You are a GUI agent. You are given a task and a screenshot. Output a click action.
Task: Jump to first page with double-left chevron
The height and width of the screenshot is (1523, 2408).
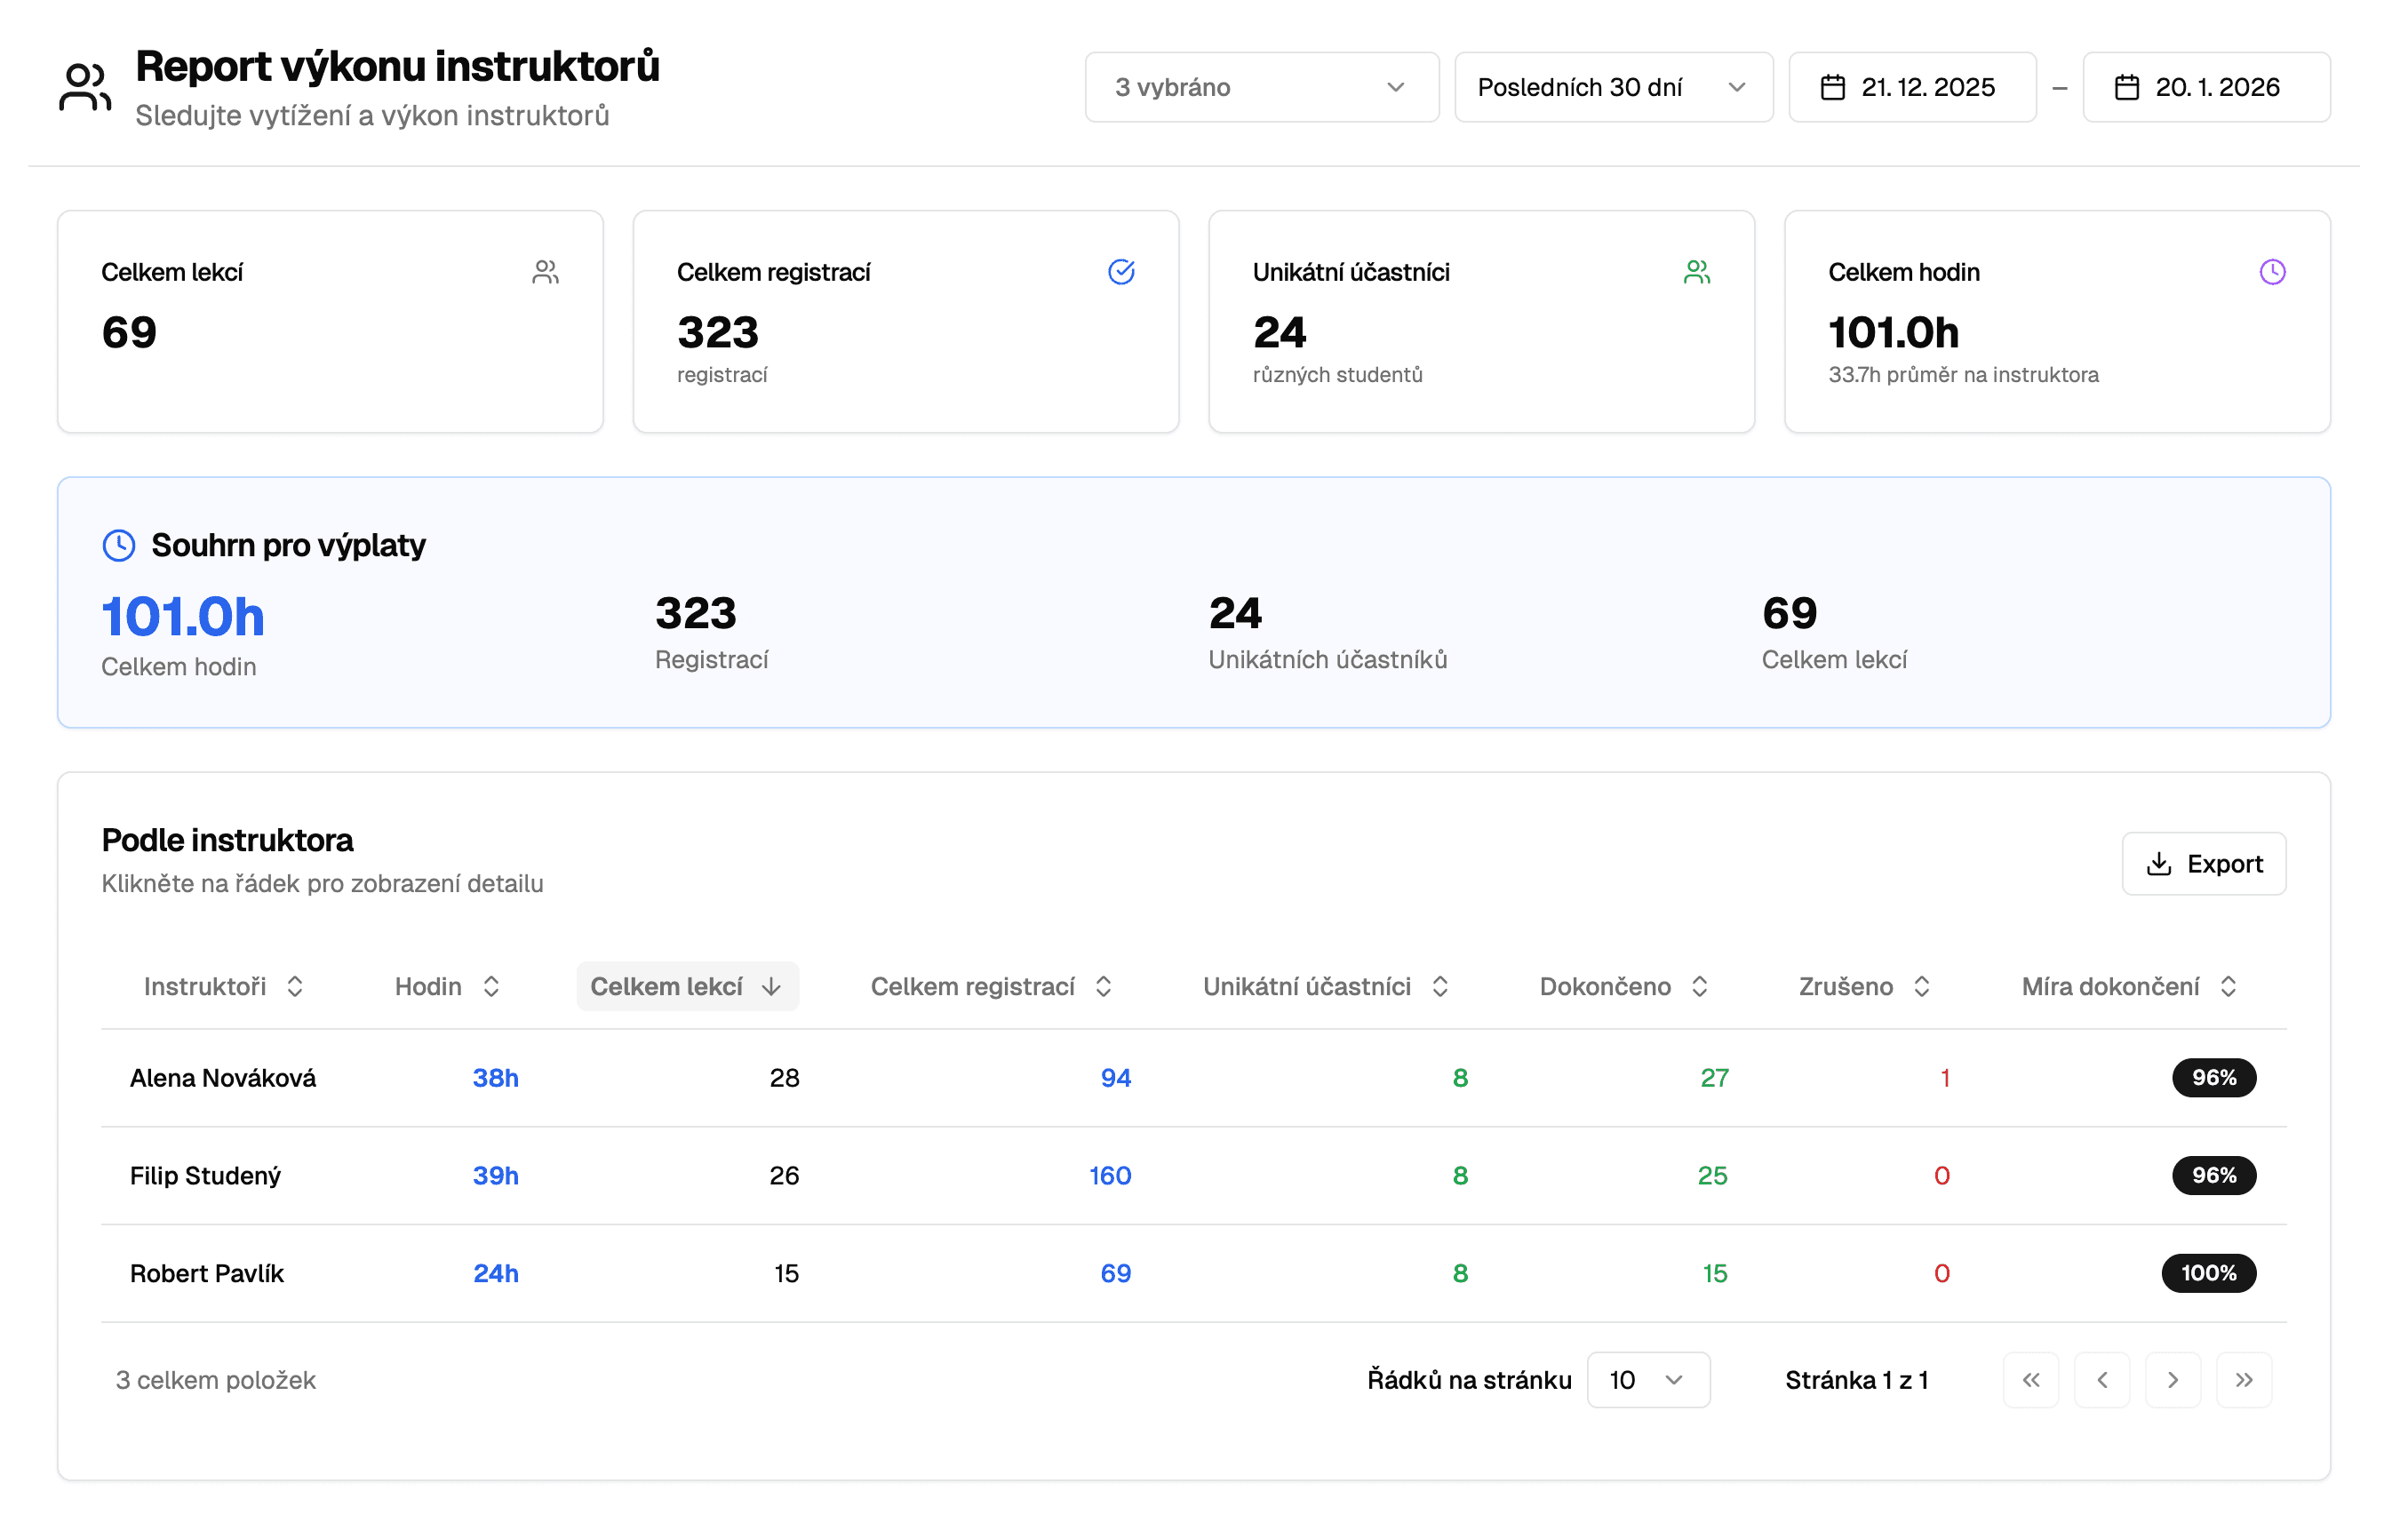coord(2030,1380)
